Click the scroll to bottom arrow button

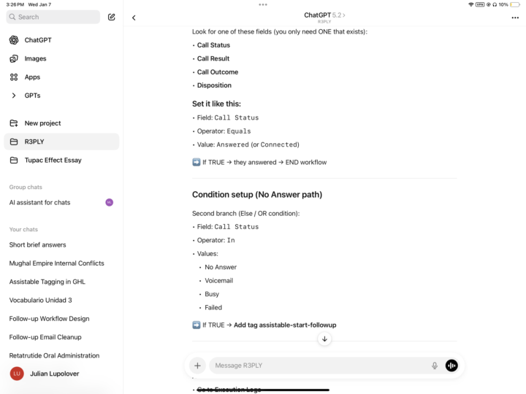324,339
